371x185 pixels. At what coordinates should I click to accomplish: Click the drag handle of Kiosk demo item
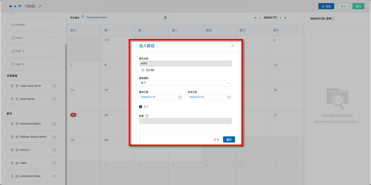pos(12,99)
